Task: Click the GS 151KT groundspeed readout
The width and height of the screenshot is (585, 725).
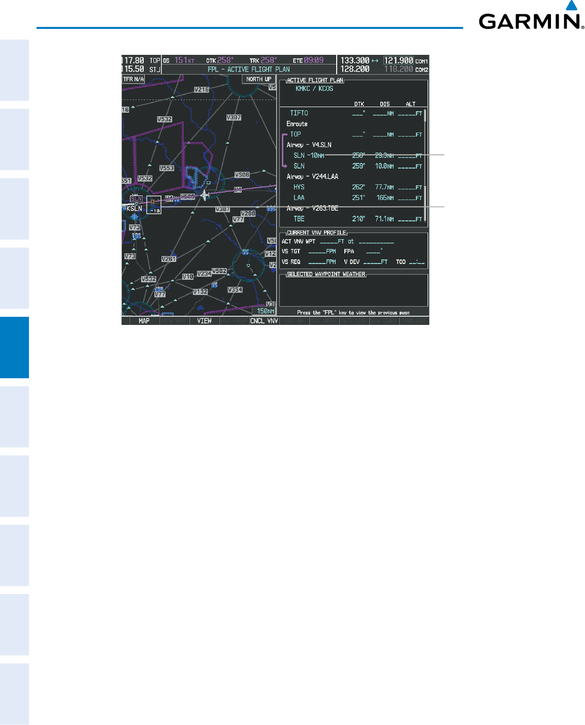Action: pyautogui.click(x=179, y=60)
